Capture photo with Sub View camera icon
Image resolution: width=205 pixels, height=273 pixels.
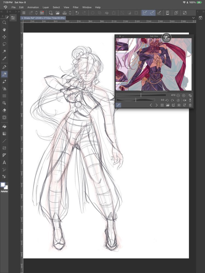pyautogui.click(x=179, y=105)
